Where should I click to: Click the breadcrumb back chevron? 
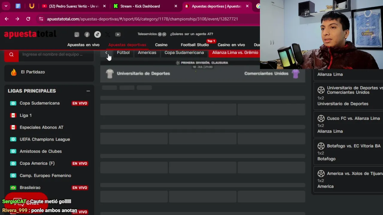pos(106,53)
